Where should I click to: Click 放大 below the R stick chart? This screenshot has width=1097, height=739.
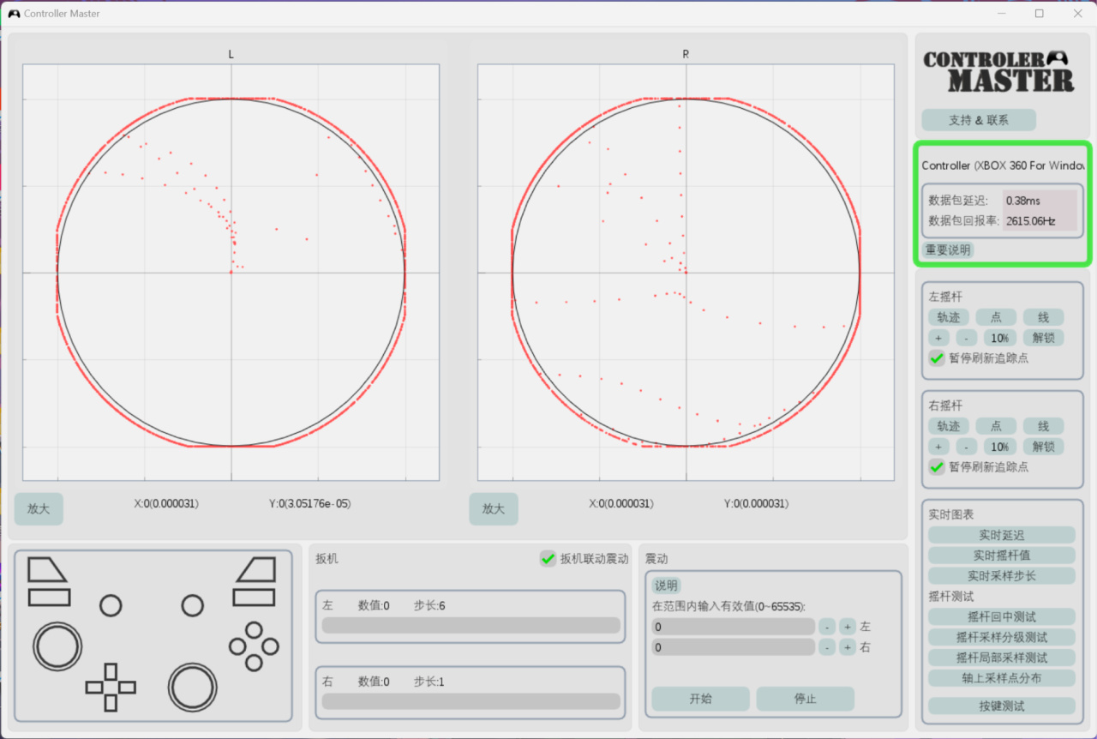tap(494, 508)
